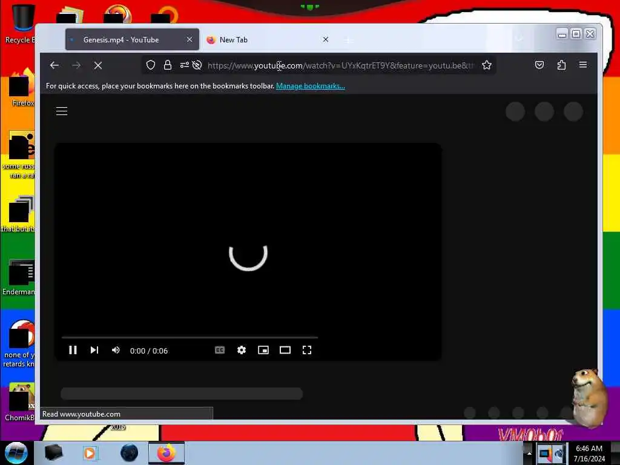Click the black box taskbar icon
Image resolution: width=620 pixels, height=465 pixels.
pos(53,453)
